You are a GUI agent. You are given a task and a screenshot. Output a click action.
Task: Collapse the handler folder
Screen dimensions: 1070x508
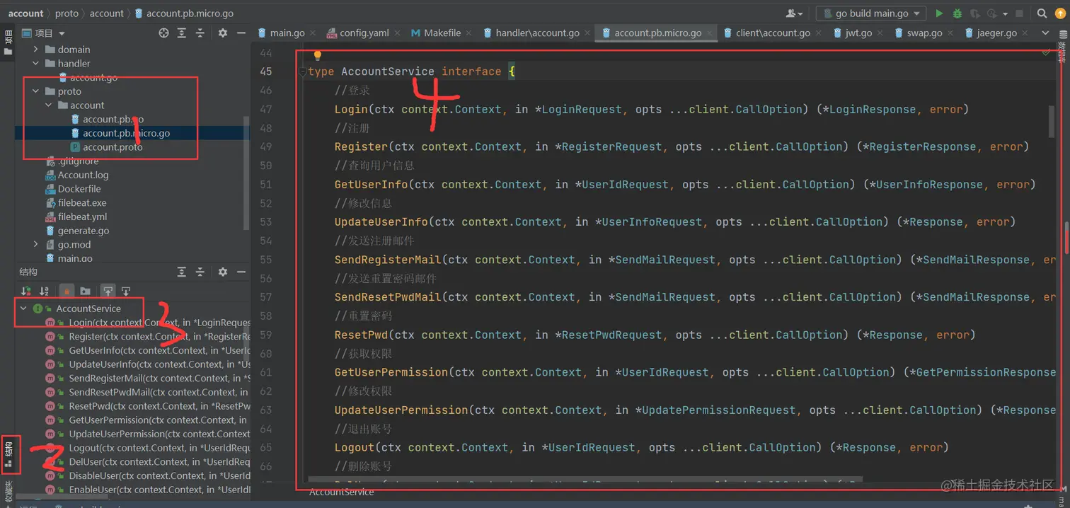click(x=36, y=64)
